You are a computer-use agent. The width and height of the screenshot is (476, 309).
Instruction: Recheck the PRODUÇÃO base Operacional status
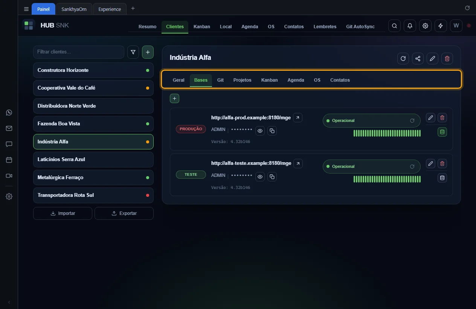(412, 121)
